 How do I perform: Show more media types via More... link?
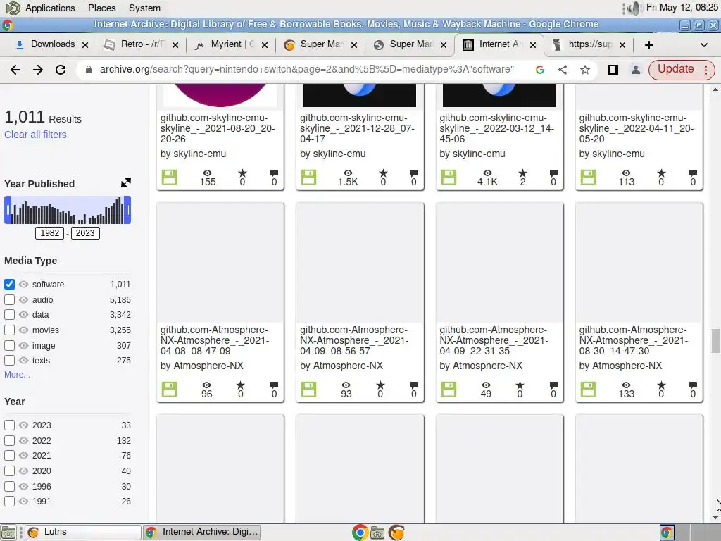(x=17, y=375)
